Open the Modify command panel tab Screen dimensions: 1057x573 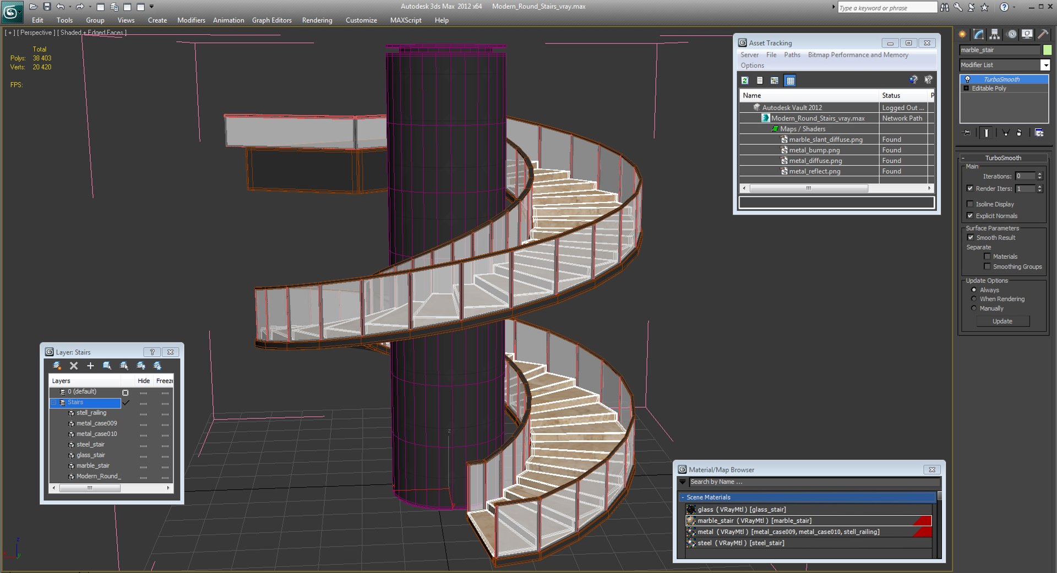point(978,34)
